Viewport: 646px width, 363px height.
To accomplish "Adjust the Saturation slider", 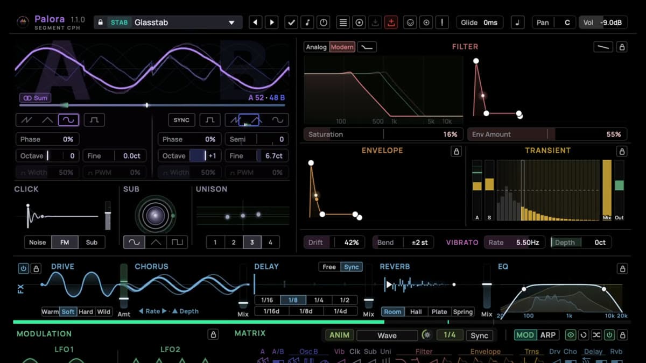I will (382, 134).
